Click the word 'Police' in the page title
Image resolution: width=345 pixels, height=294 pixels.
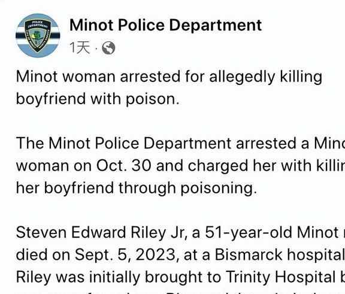click(141, 25)
